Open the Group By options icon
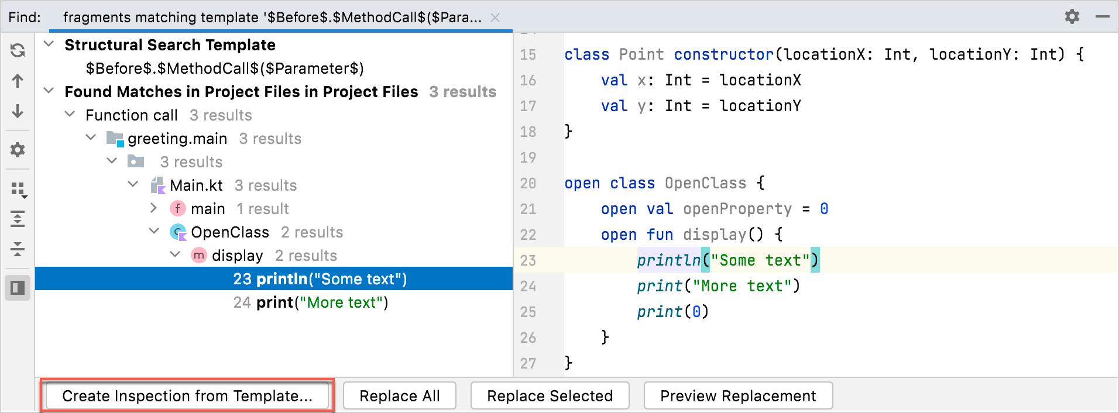Viewport: 1119px width, 413px height. point(18,189)
